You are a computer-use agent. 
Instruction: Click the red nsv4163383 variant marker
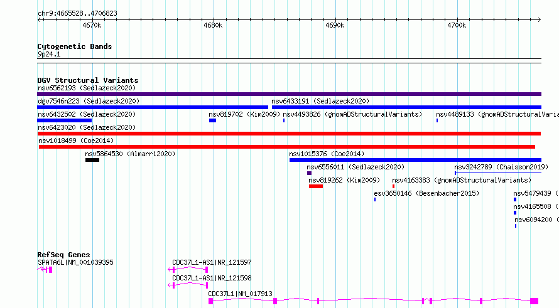(x=393, y=186)
